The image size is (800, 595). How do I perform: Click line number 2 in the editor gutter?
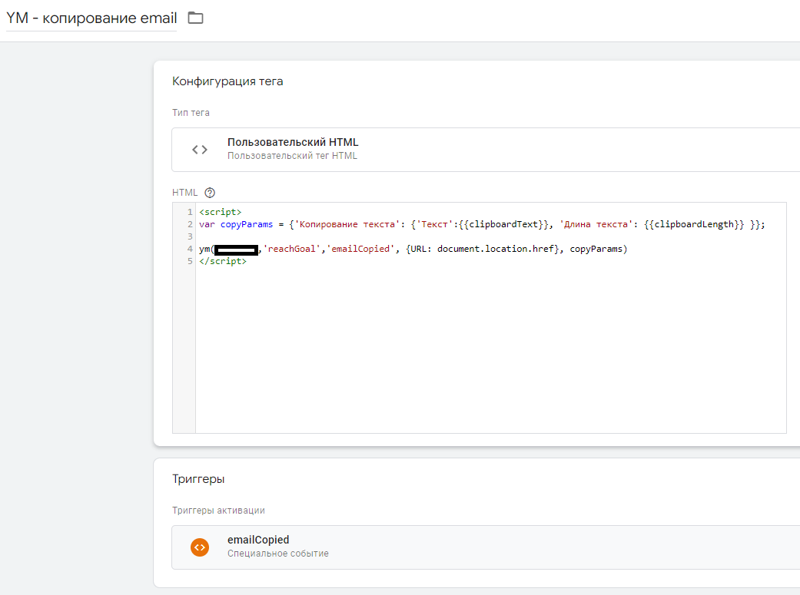point(189,224)
